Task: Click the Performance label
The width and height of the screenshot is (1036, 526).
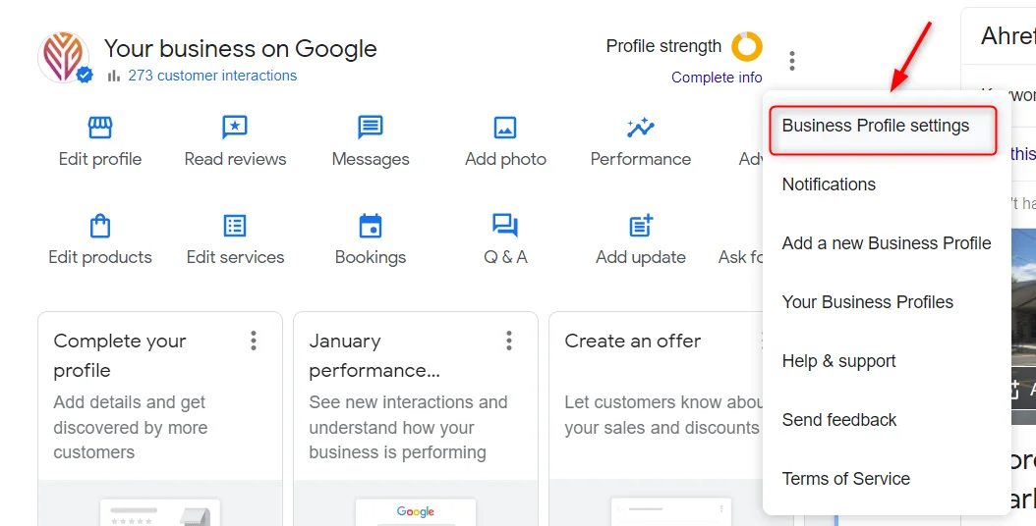Action: click(640, 159)
